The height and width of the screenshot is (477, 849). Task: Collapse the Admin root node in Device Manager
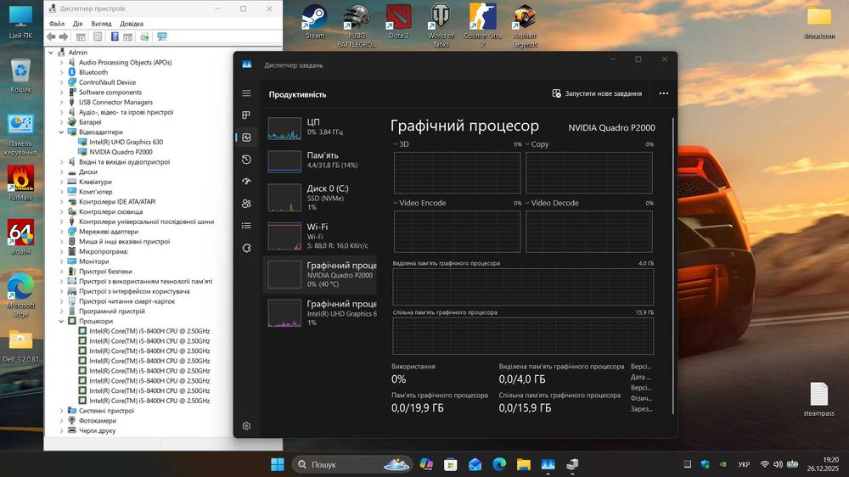[51, 53]
